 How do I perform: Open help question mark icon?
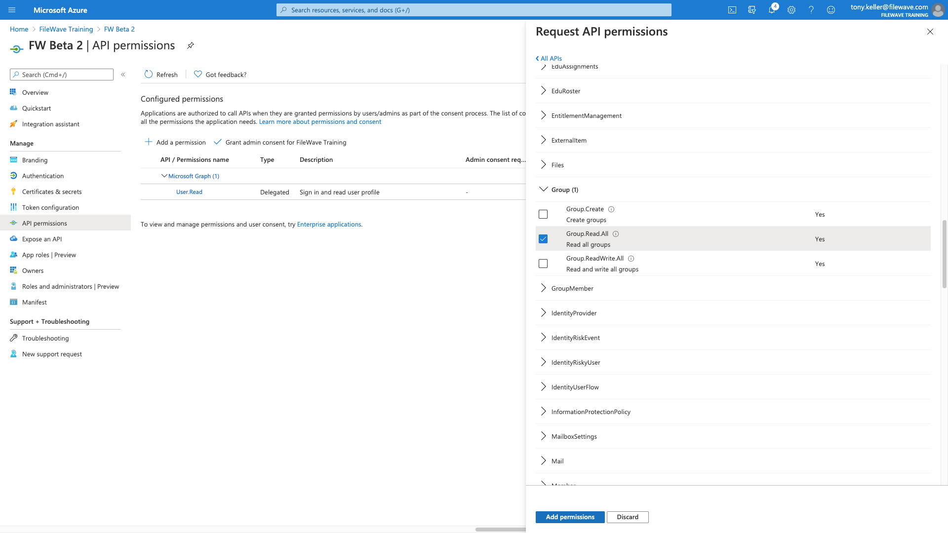[811, 10]
